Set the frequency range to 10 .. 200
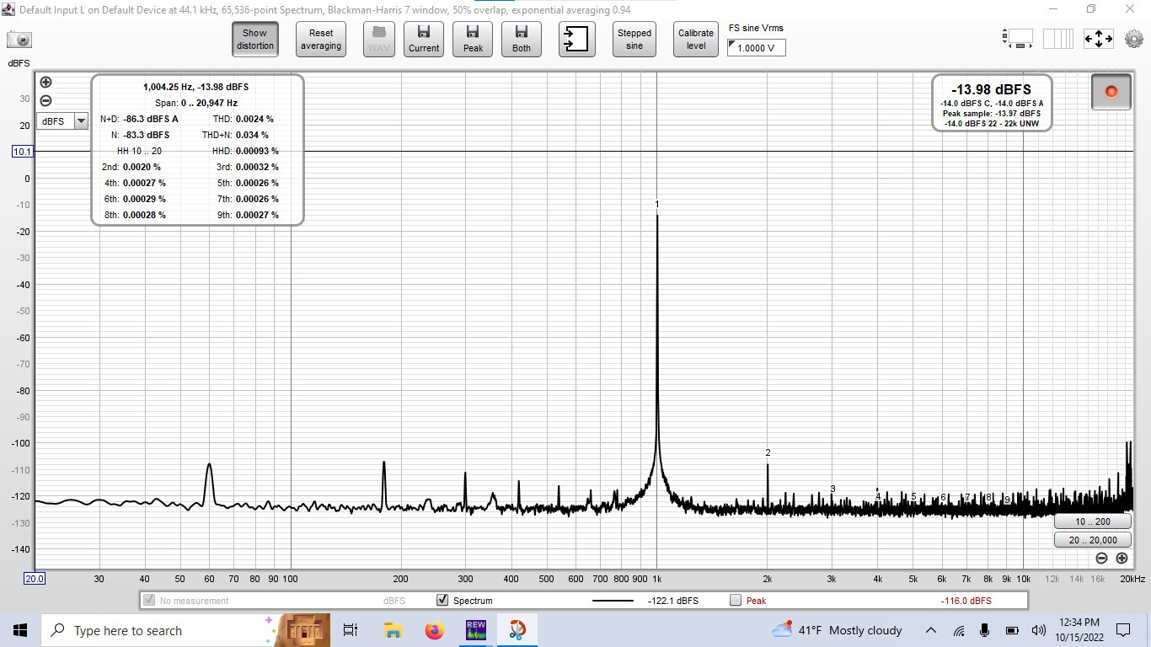The height and width of the screenshot is (647, 1151). (x=1092, y=521)
